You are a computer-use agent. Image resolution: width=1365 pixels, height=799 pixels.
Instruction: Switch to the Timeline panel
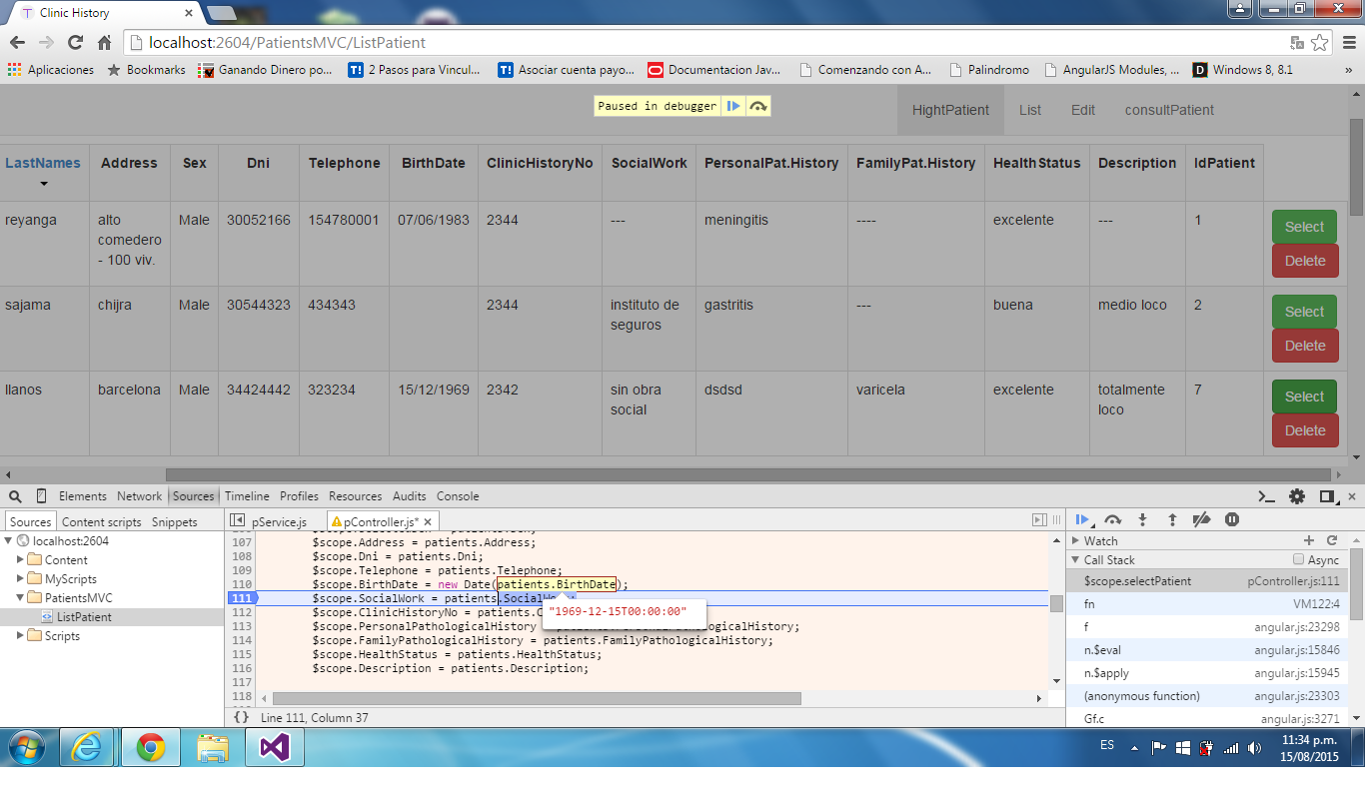coord(247,496)
